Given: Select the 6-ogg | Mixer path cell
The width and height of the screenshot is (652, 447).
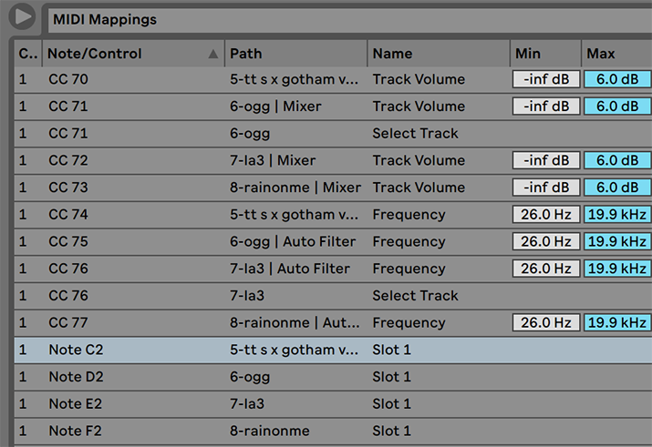Looking at the screenshot, I should point(275,107).
